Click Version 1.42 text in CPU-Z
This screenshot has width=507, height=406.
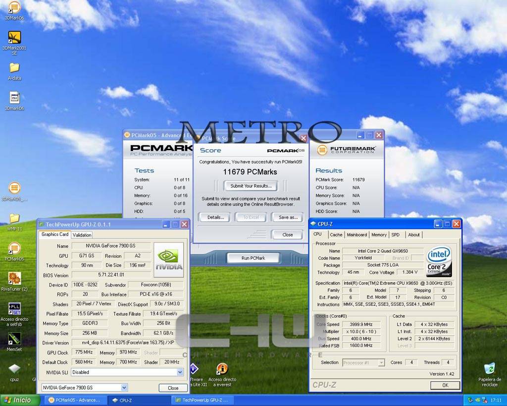pos(442,374)
